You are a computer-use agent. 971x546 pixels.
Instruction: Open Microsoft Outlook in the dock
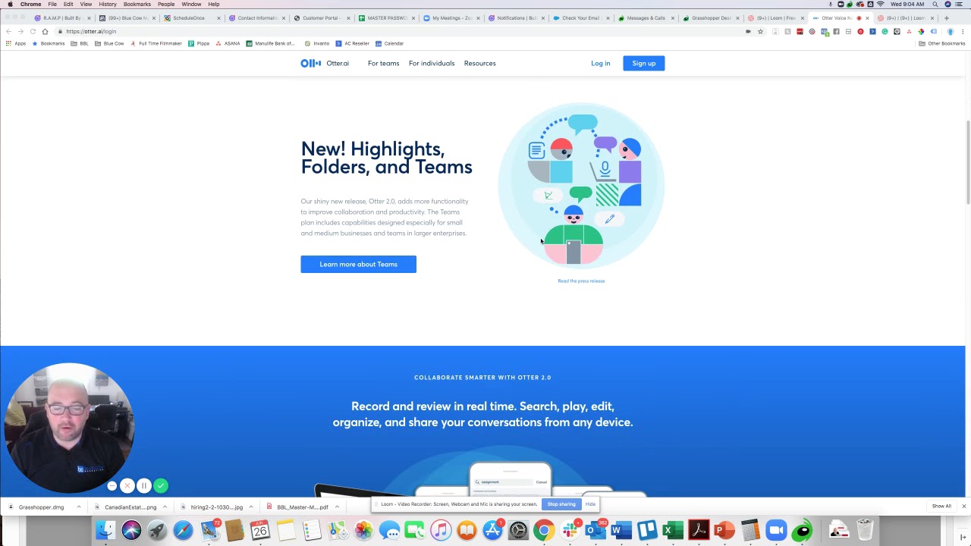point(595,530)
